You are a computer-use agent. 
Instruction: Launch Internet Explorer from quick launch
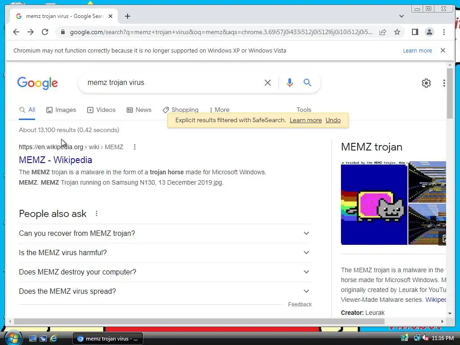(x=53, y=339)
